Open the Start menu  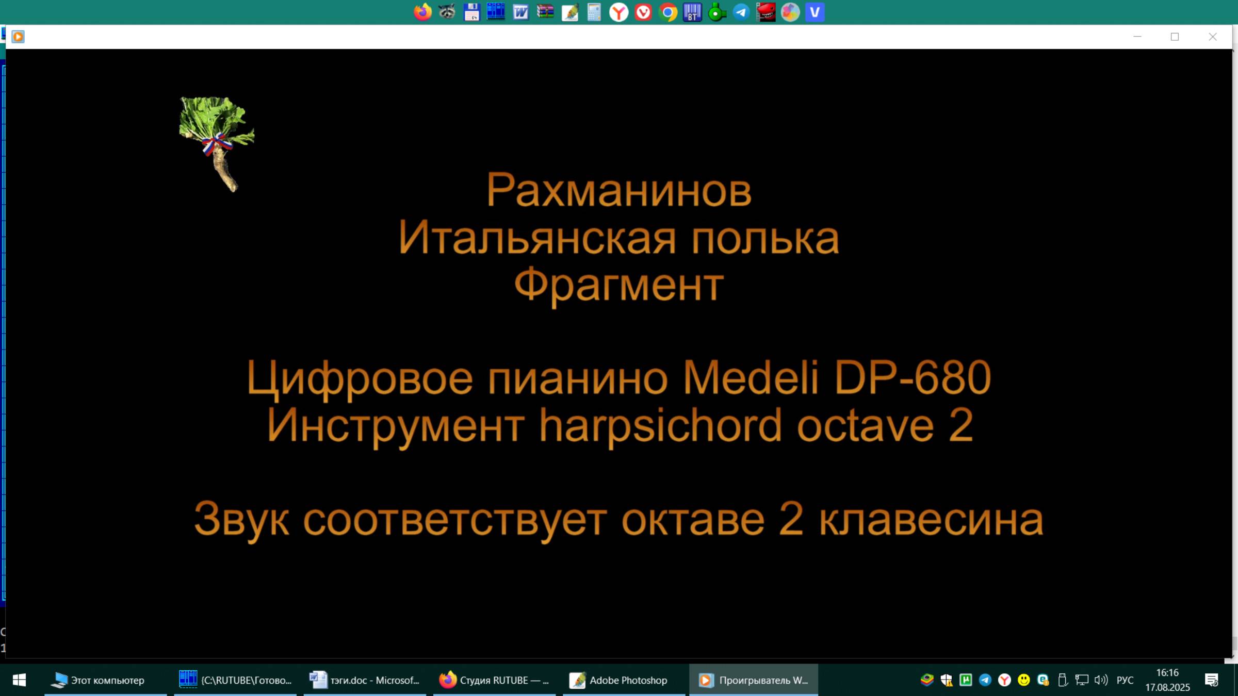(19, 680)
